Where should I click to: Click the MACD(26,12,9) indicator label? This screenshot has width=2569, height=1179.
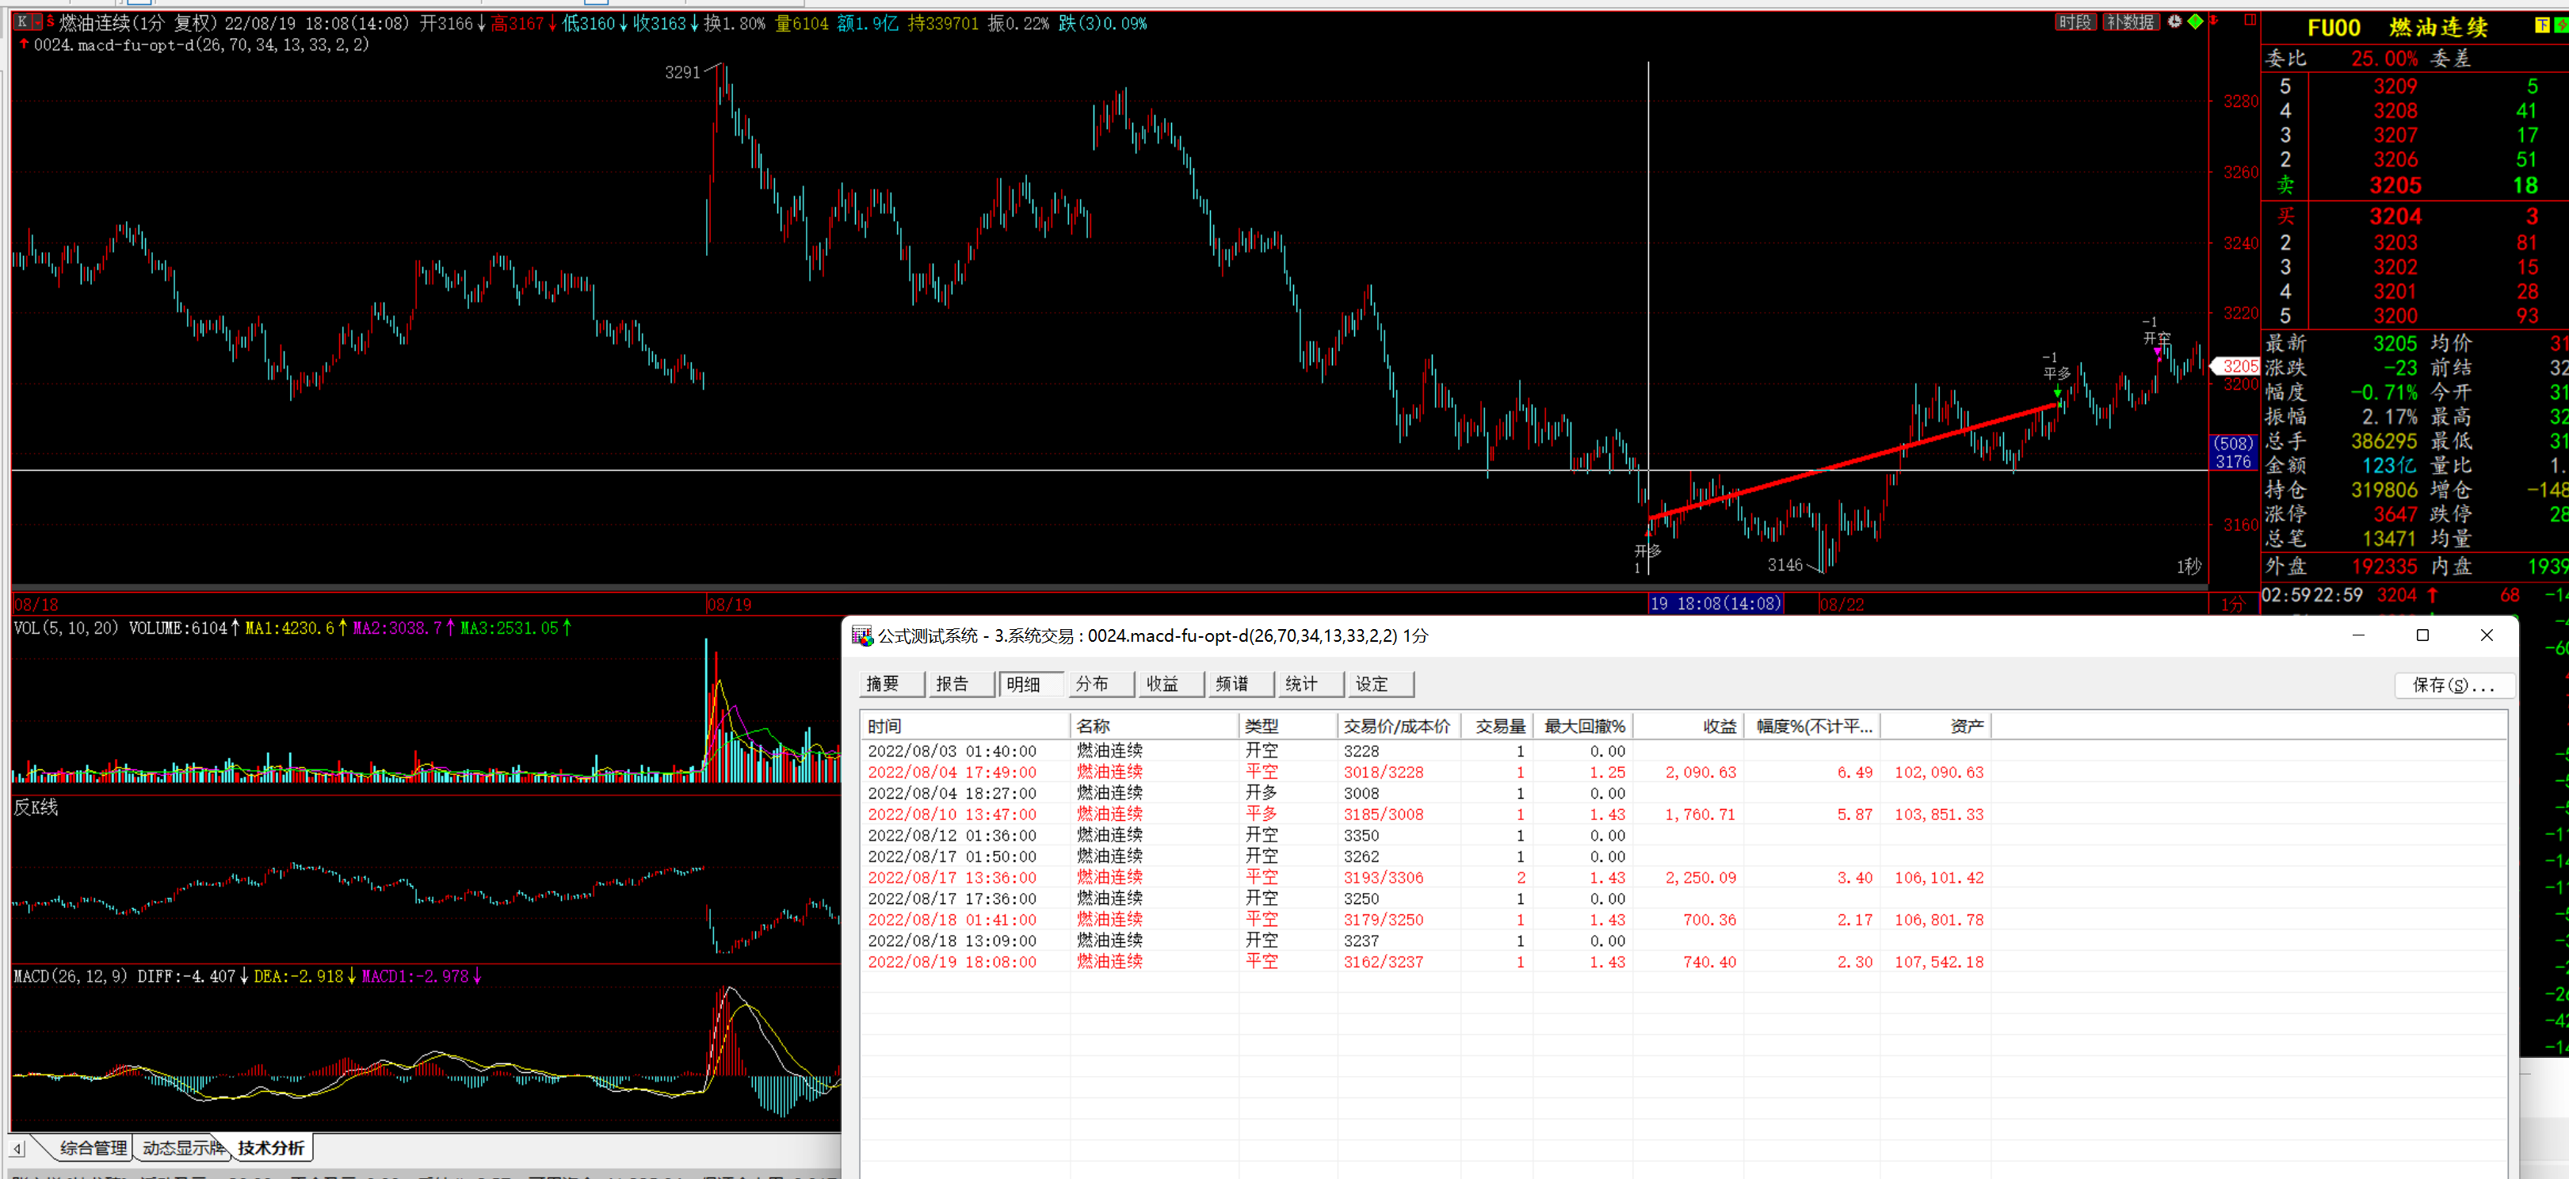click(x=70, y=975)
